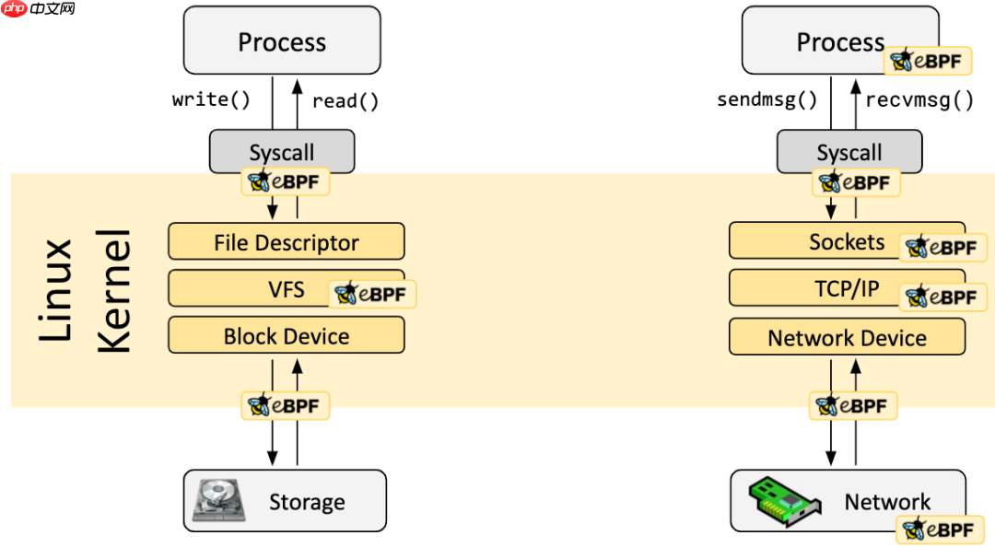
Task: Click the eBPF badge above Network box
Action: [x=853, y=405]
